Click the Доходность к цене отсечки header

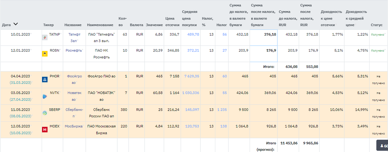pos(331,18)
